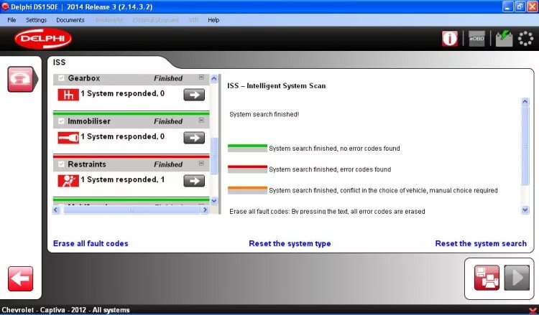Click info panel scroll up arrow

click(525, 101)
